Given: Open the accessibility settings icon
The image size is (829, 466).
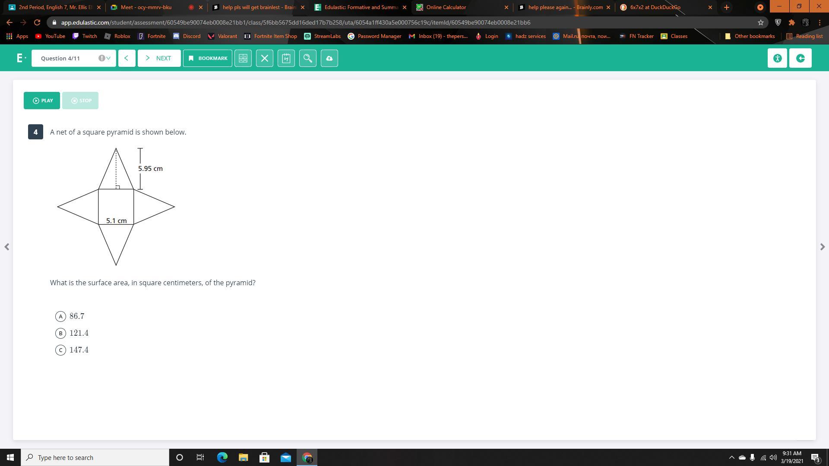Looking at the screenshot, I should (777, 58).
